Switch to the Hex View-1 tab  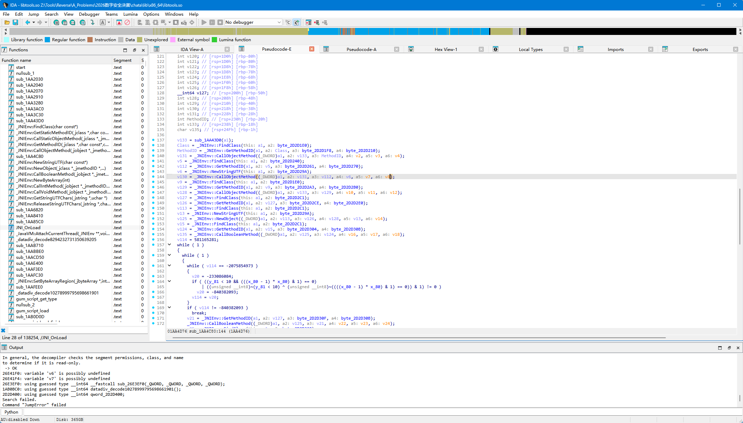[x=446, y=49]
